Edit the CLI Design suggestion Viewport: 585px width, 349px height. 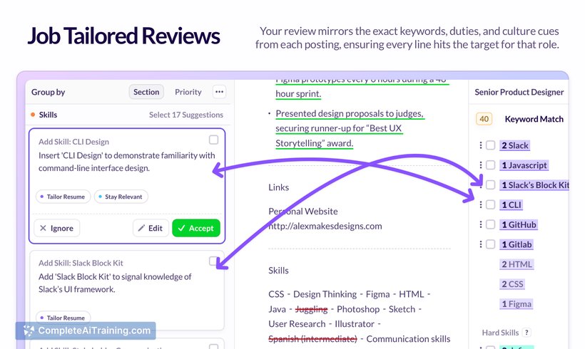tap(151, 228)
